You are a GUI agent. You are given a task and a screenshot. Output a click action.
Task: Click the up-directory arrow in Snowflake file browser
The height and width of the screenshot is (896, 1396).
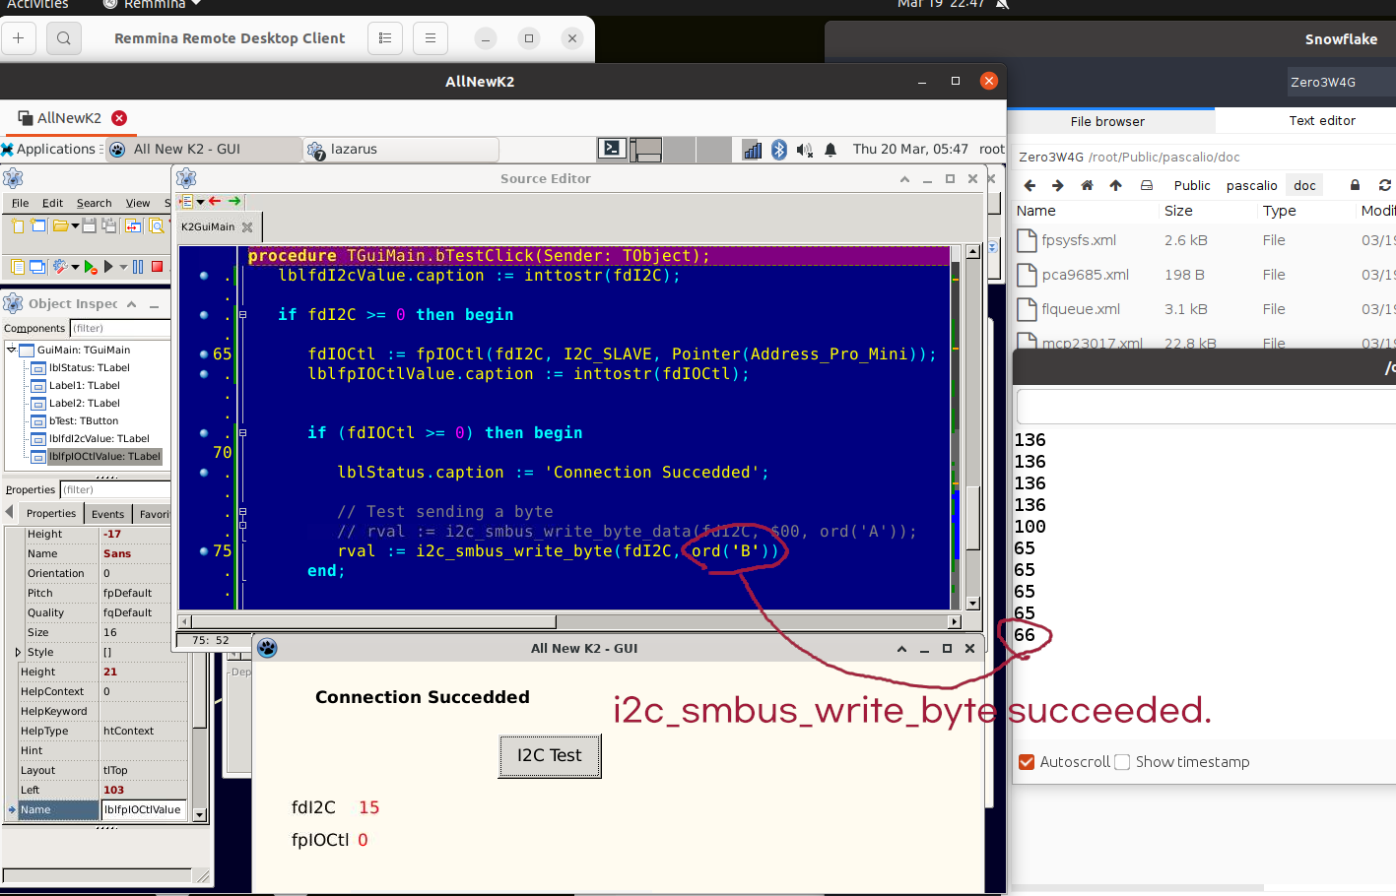pyautogui.click(x=1115, y=185)
